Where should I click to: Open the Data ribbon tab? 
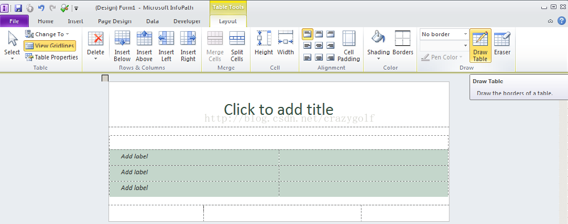[152, 21]
